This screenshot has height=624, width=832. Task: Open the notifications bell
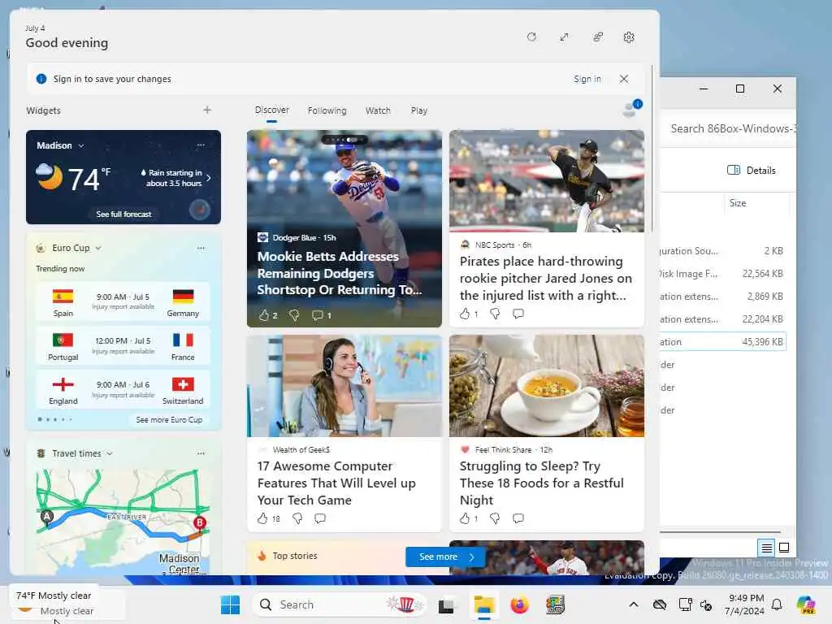(x=777, y=604)
